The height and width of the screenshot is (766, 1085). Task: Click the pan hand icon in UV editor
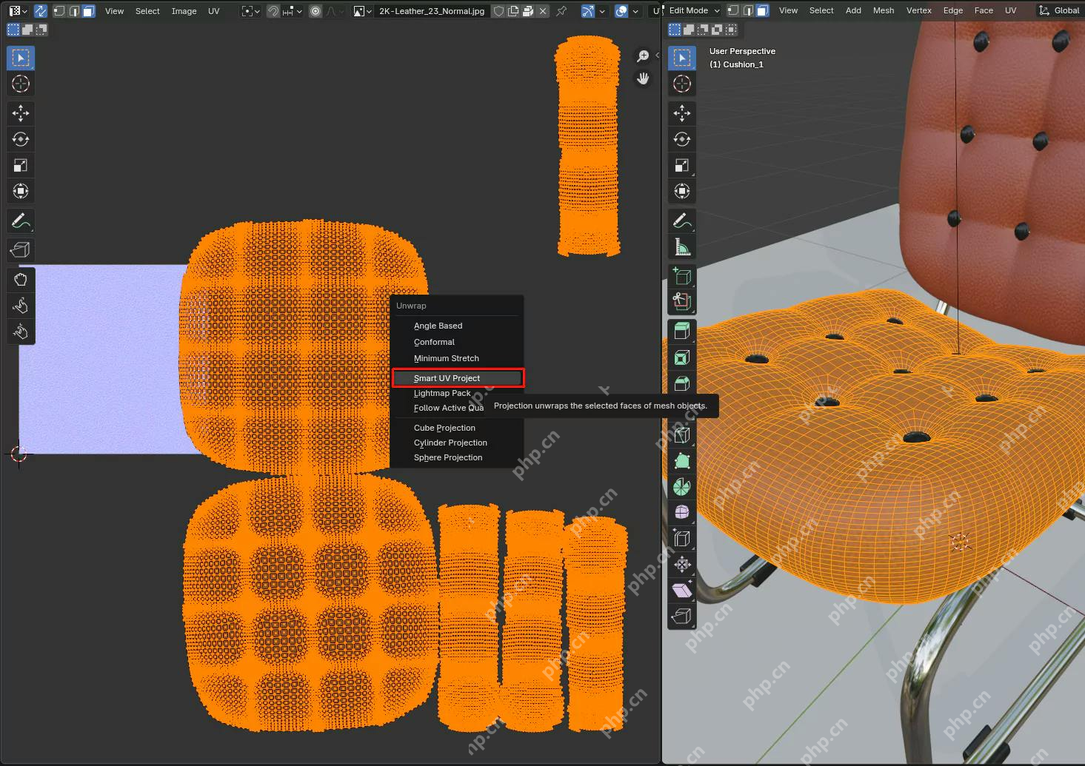tap(643, 78)
